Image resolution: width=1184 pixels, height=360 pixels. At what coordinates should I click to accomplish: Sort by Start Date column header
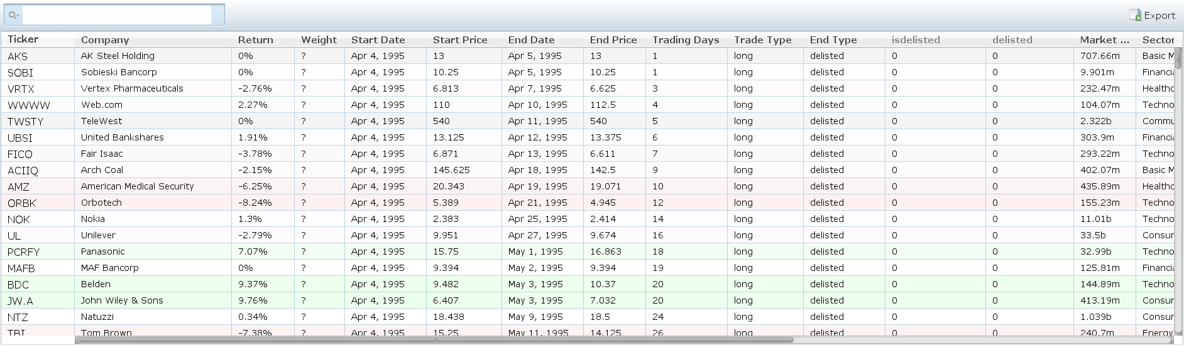(x=378, y=40)
